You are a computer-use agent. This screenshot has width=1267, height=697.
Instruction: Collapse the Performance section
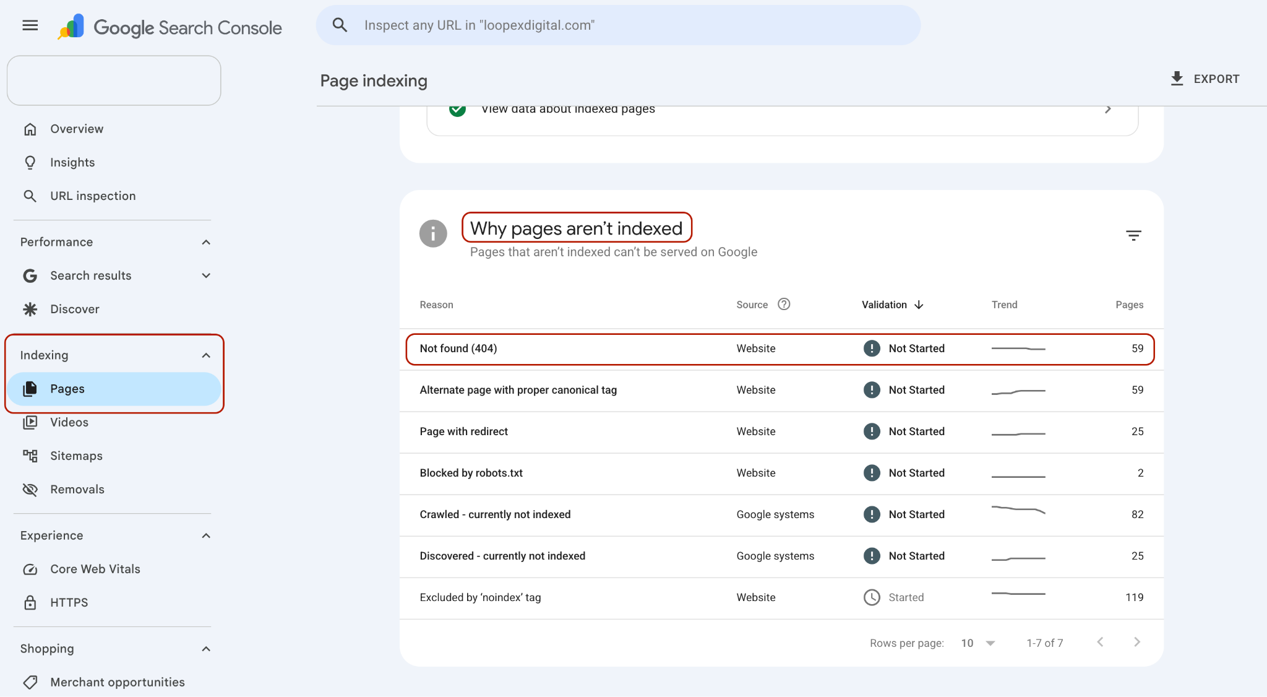click(x=206, y=242)
